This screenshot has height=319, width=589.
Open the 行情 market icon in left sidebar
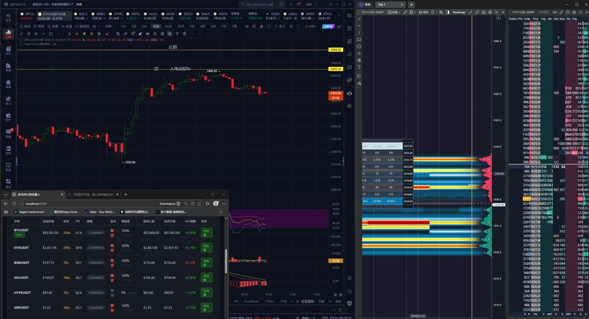(x=8, y=34)
